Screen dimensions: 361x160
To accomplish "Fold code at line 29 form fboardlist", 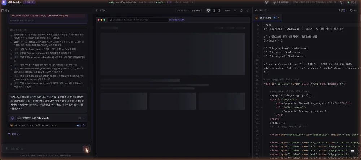I will tap(262, 135).
